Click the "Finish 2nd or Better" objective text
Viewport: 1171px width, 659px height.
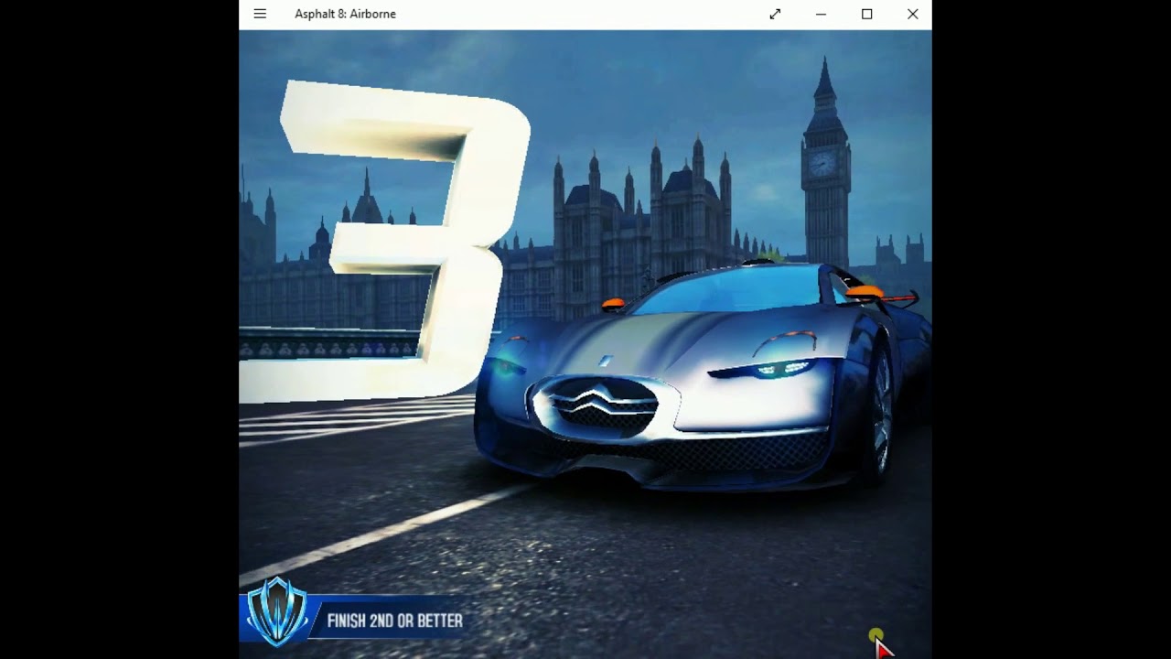[x=395, y=621]
